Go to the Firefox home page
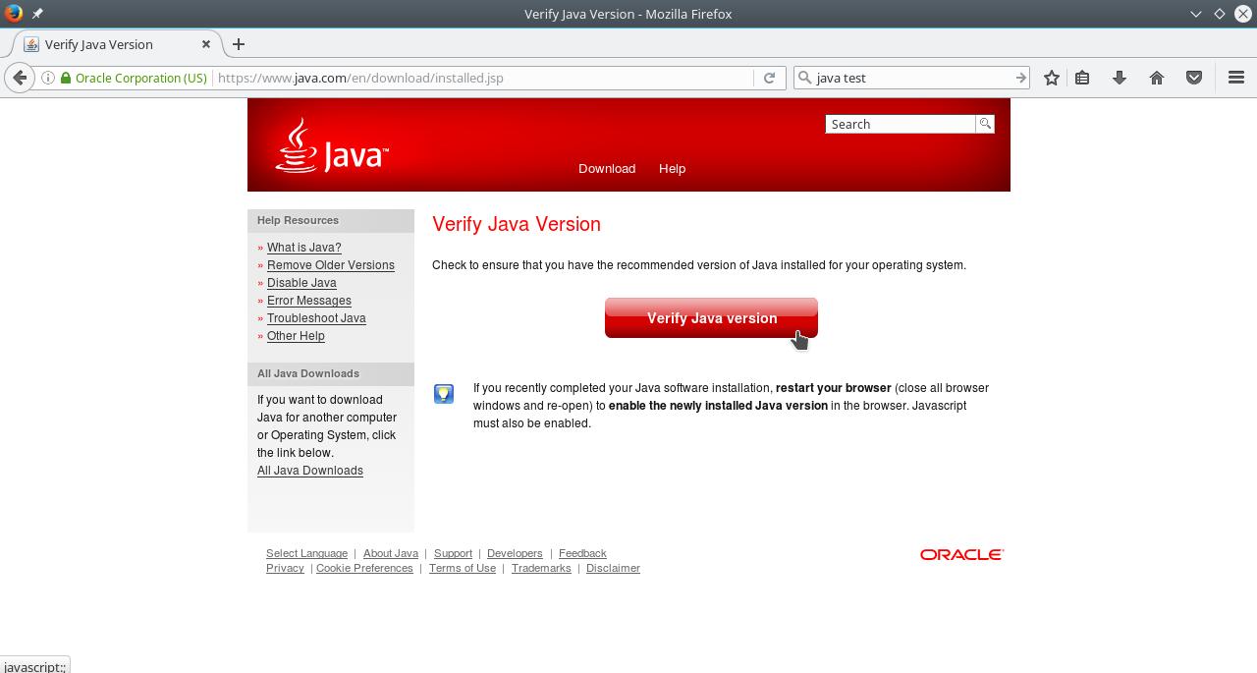Screen dimensions: 1257x673 [1157, 78]
